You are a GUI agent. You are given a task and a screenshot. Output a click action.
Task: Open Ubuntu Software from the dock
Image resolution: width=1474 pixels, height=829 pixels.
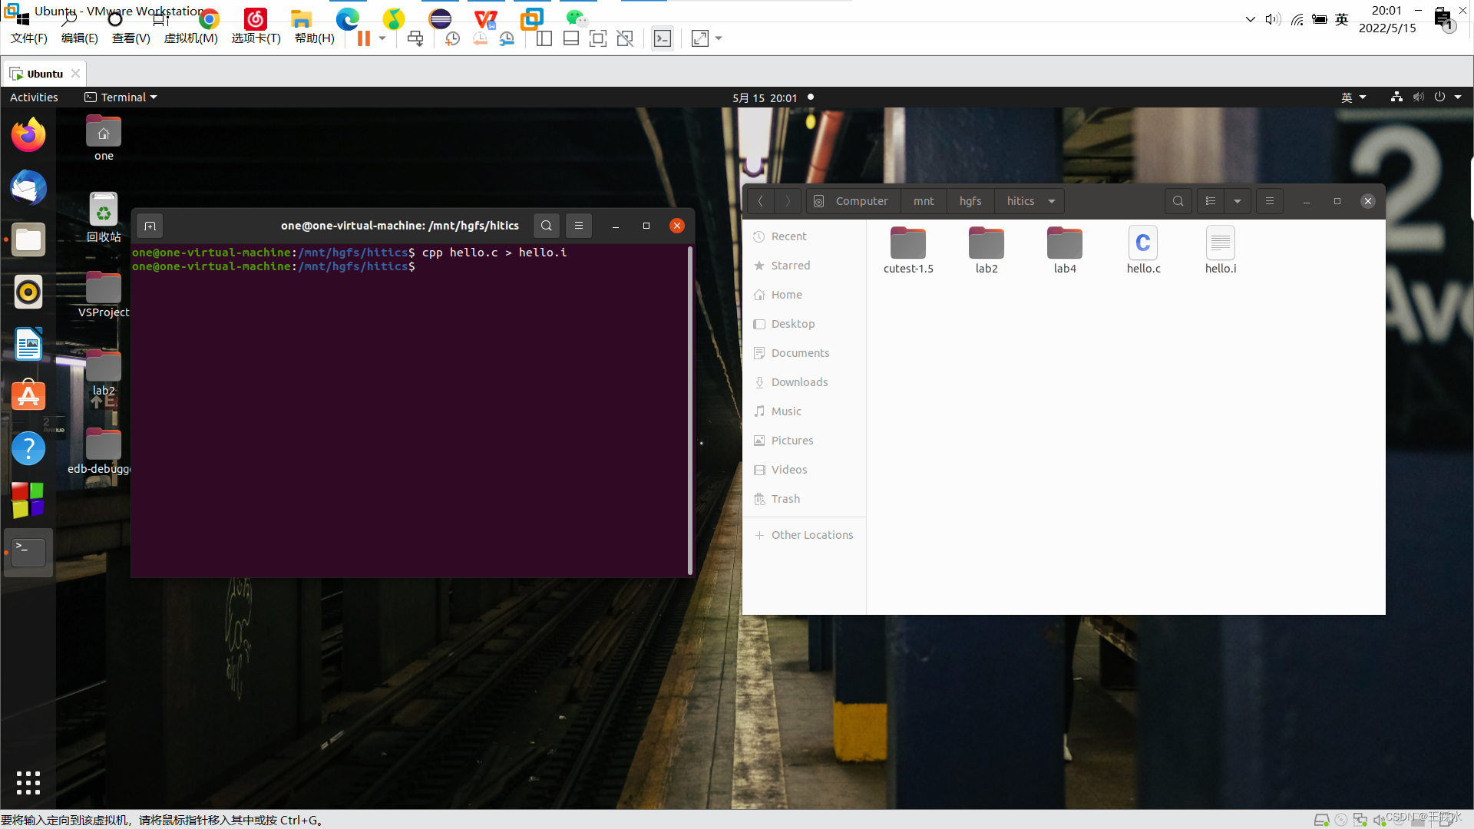click(28, 396)
